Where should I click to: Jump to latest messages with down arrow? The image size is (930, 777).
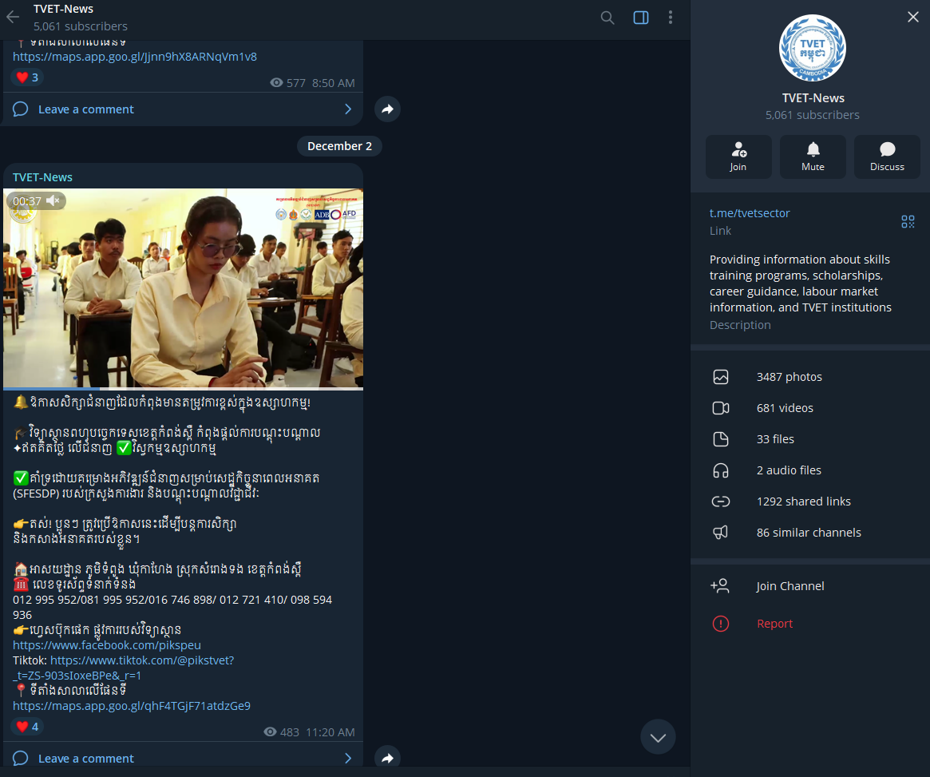[x=658, y=737]
